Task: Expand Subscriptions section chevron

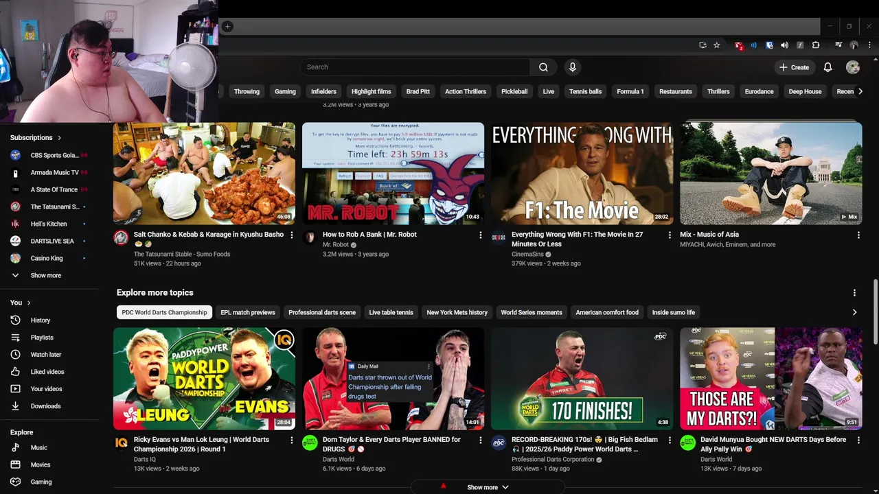Action: click(59, 138)
